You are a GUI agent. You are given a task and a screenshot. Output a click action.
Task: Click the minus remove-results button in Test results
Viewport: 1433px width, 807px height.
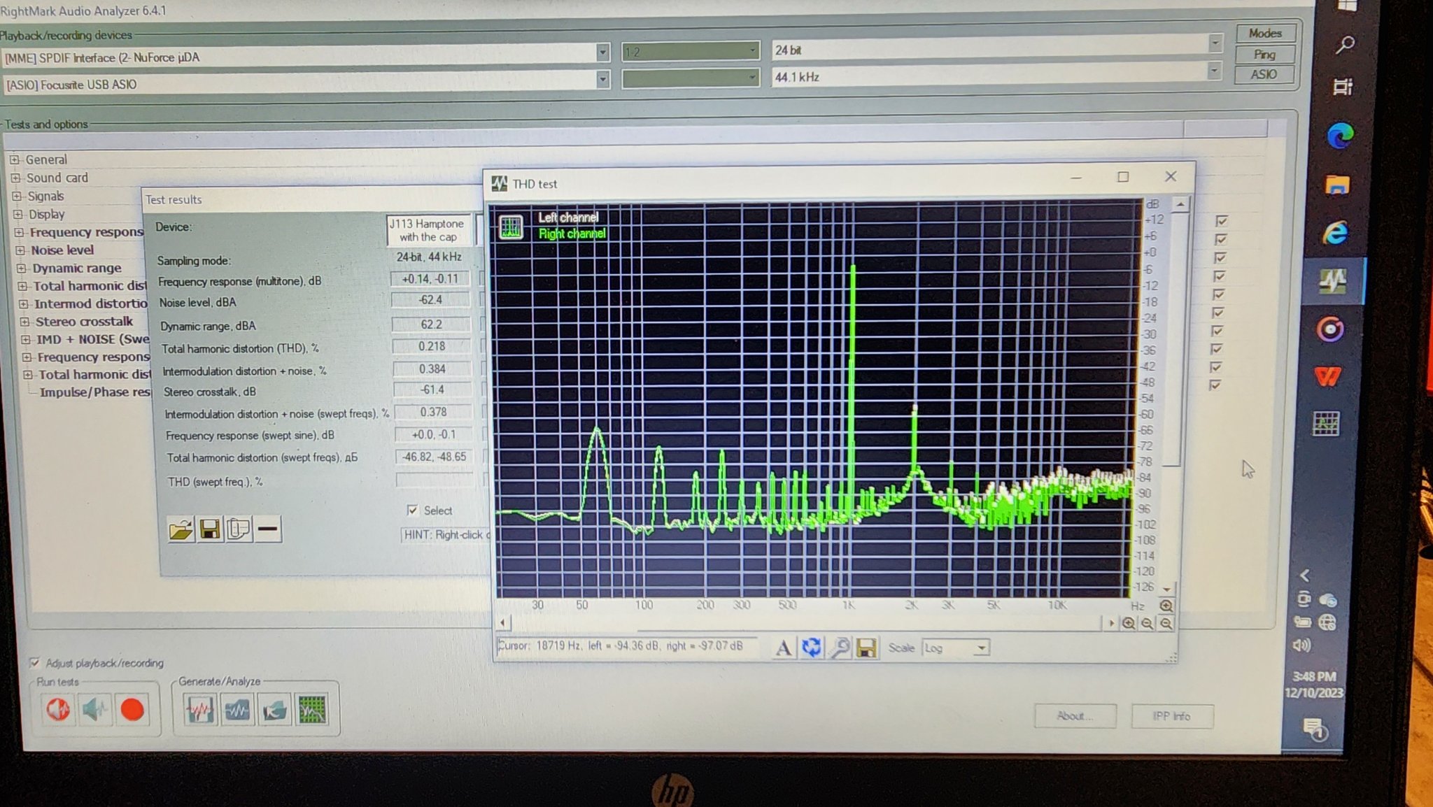pos(267,529)
